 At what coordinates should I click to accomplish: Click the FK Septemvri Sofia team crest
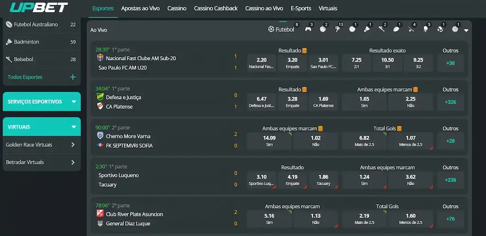tap(100, 145)
